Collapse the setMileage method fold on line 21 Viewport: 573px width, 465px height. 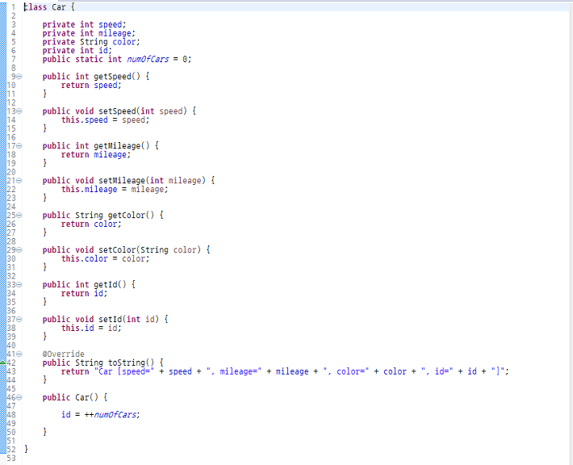(x=19, y=181)
